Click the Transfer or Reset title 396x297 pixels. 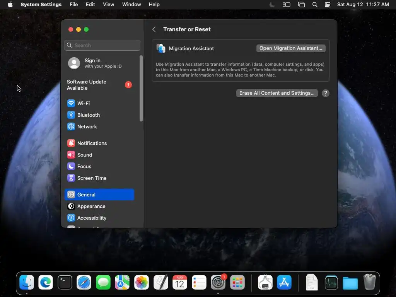187,29
